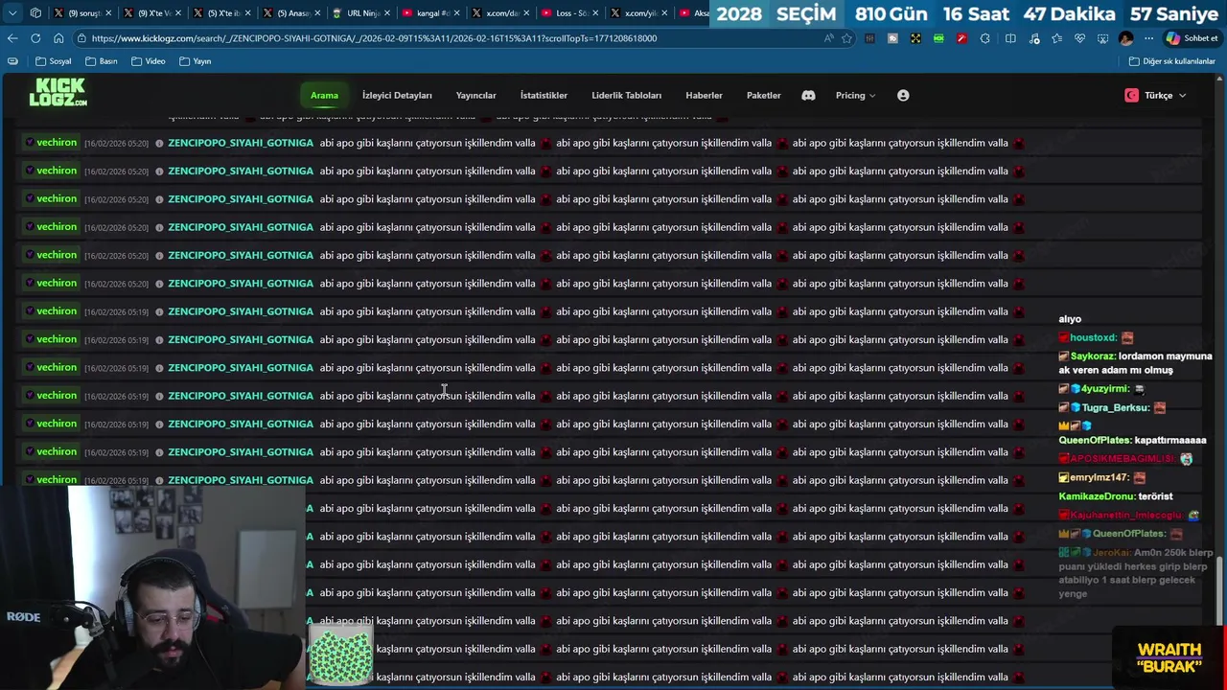Screen dimensions: 1227x690
Task: Open Paketler nav item
Action: pyautogui.click(x=763, y=96)
